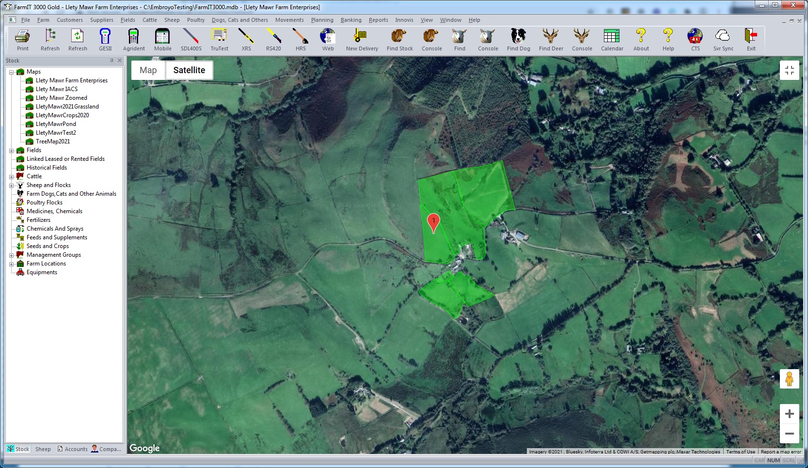Screen dimensions: 808x468
Task: Collapse the Maps tree node
Action: 11,72
